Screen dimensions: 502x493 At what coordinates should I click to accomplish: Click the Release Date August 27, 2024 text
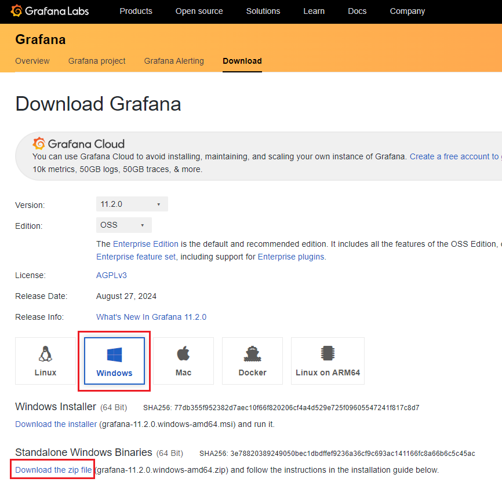coord(126,296)
